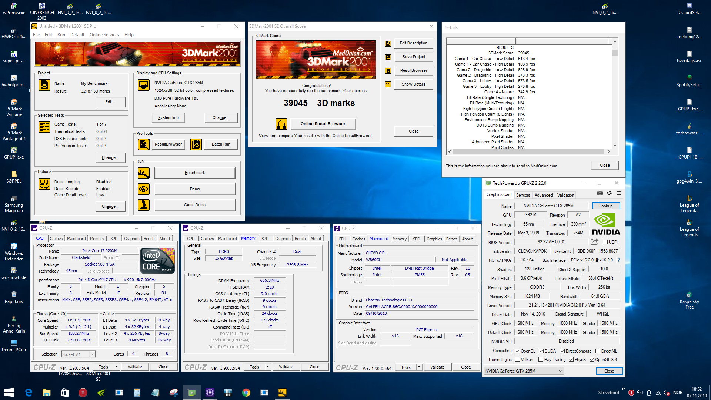Click the NOB language indicator in the taskbar

(x=678, y=393)
